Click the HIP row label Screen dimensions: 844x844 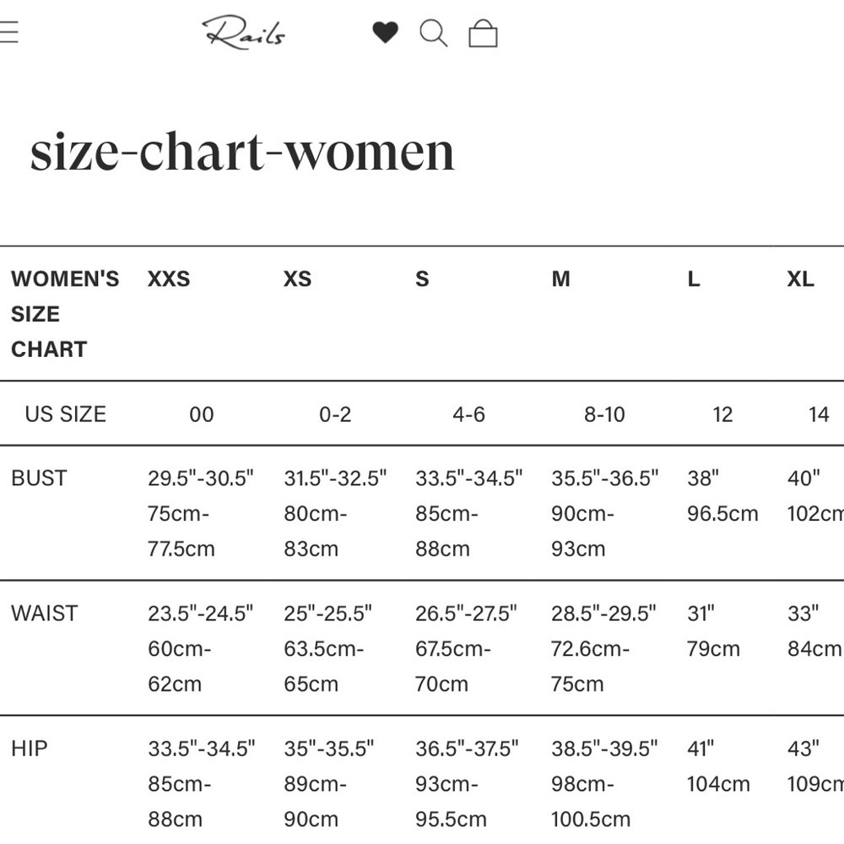[x=29, y=748]
